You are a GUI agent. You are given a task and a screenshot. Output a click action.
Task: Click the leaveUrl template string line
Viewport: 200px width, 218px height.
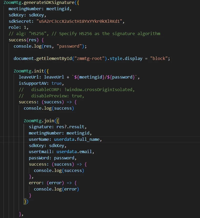pyautogui.click(x=79, y=77)
